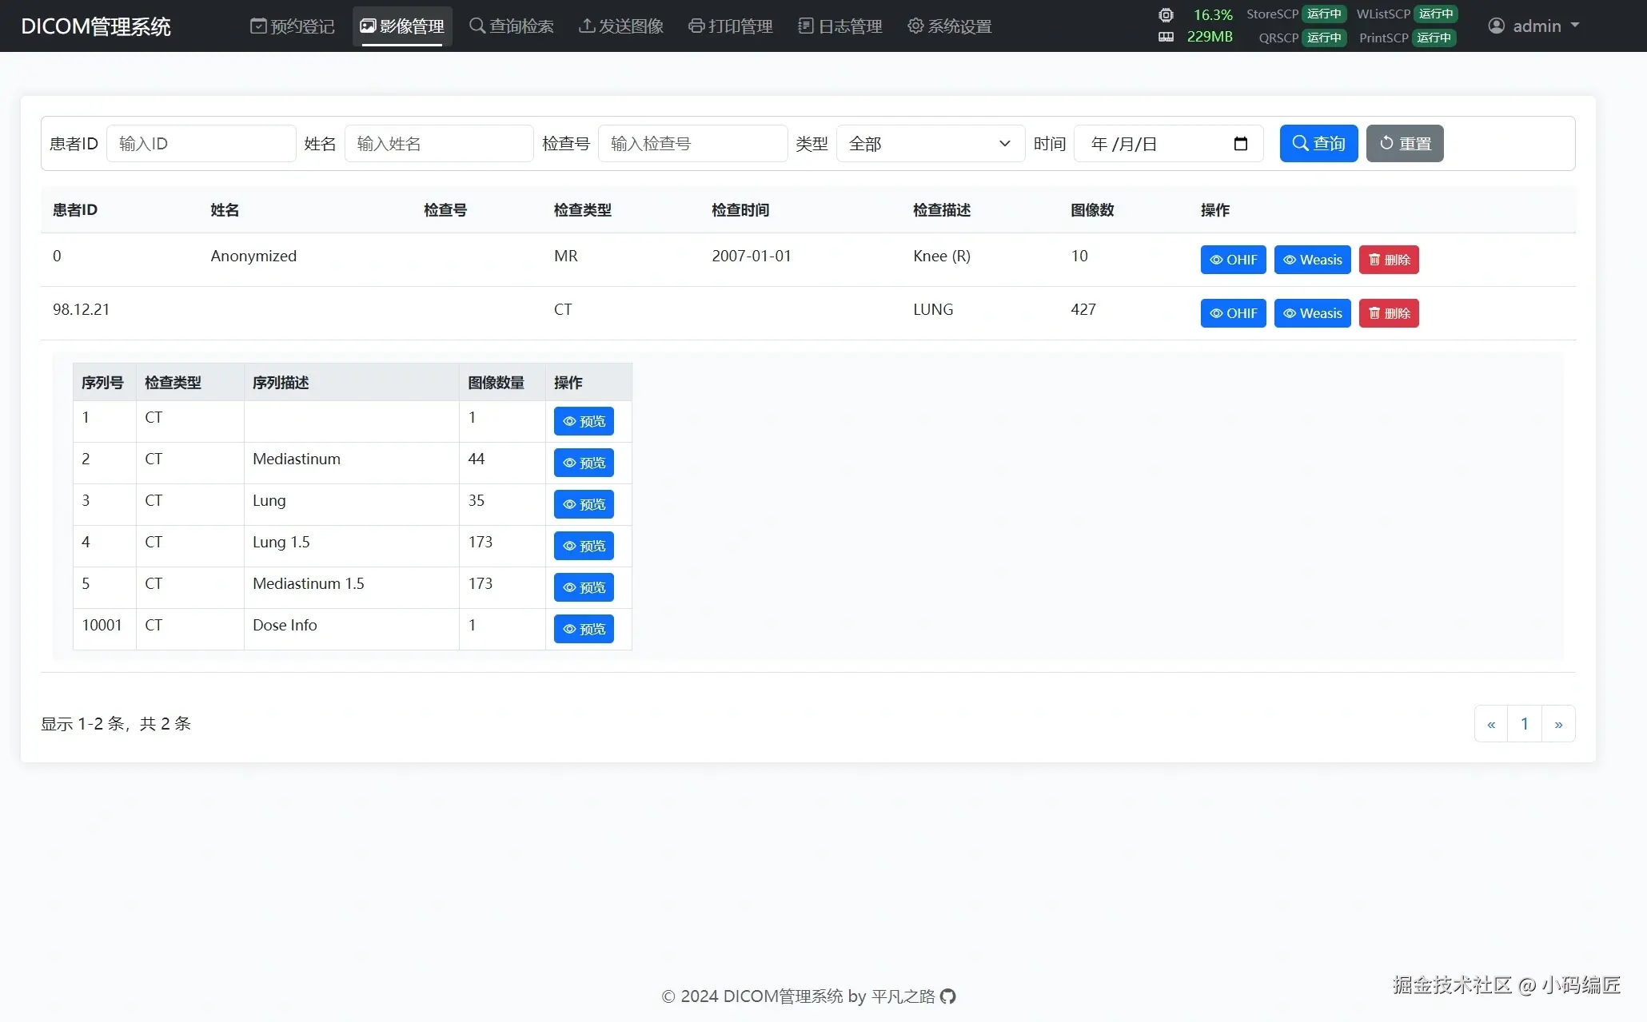Click the memory usage icon beside 229MB

(1166, 37)
